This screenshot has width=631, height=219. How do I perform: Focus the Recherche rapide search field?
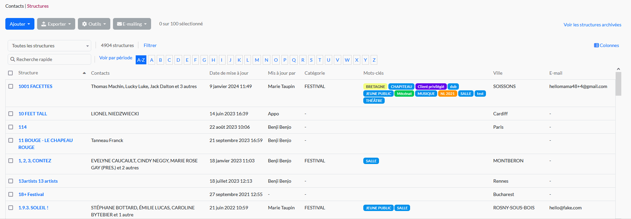(52, 59)
